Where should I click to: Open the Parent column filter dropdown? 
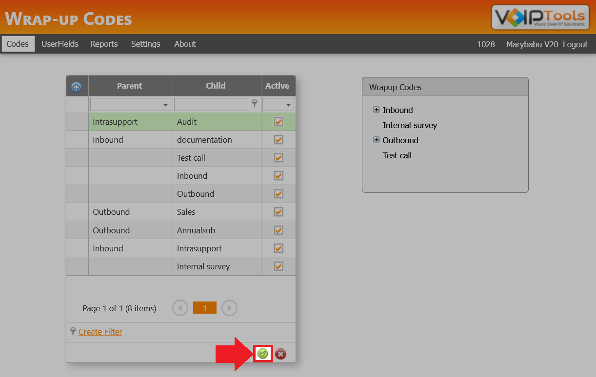164,104
